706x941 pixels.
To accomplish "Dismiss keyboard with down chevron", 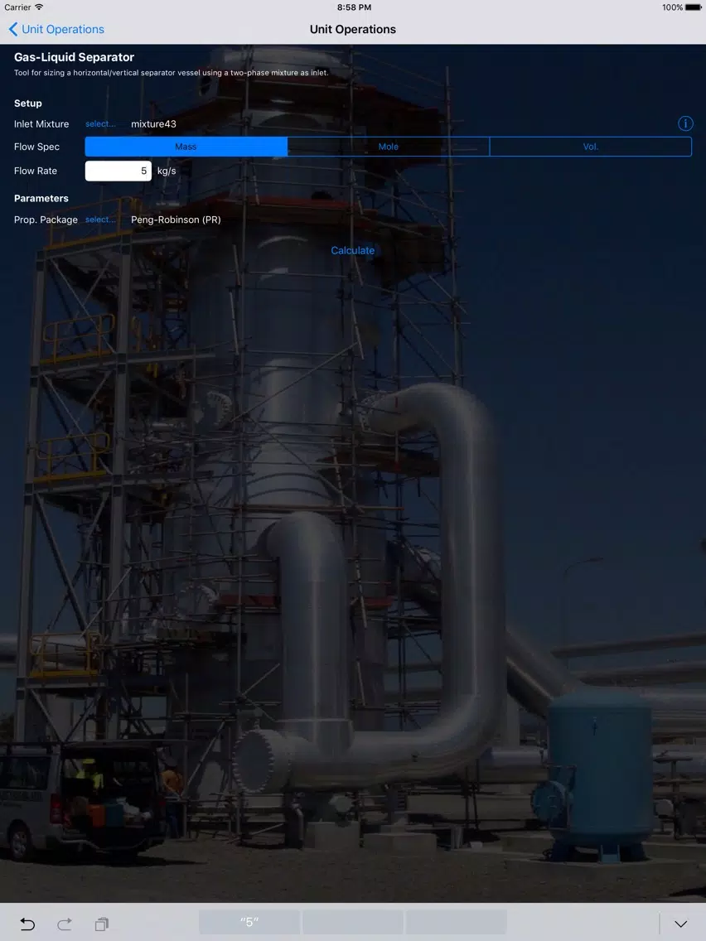I will (x=681, y=924).
